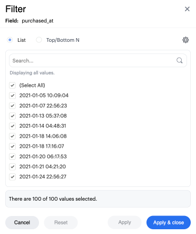Close the Filter dialog with the X icon
196x234 pixels.
tap(187, 9)
